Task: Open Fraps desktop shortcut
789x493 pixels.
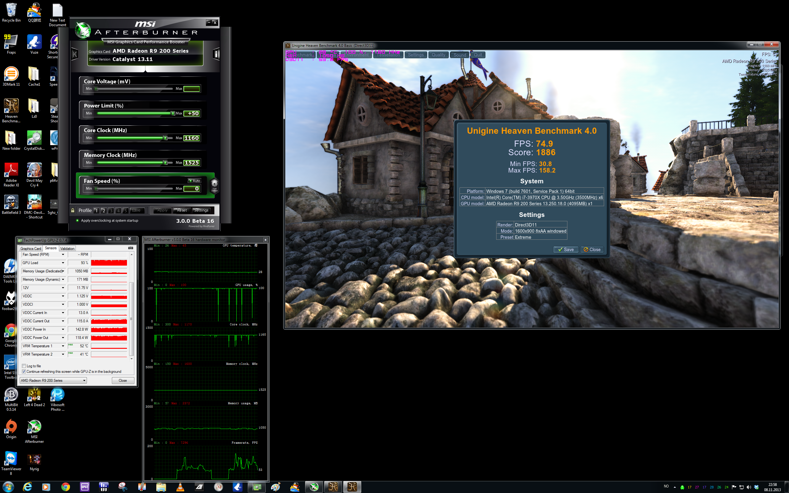Action: pyautogui.click(x=11, y=44)
